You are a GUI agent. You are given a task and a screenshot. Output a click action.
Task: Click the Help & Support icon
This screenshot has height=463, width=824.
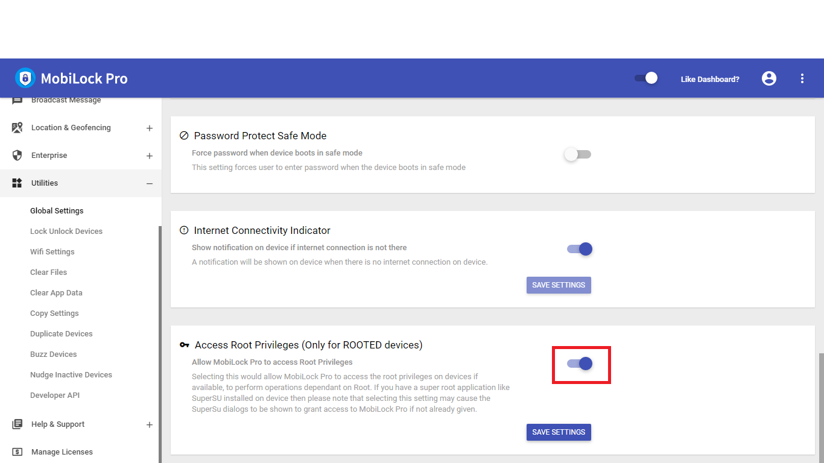coord(17,424)
